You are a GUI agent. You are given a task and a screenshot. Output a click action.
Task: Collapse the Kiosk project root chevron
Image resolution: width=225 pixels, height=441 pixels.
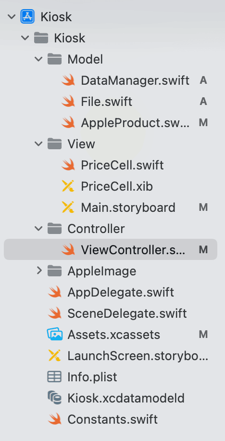click(12, 16)
